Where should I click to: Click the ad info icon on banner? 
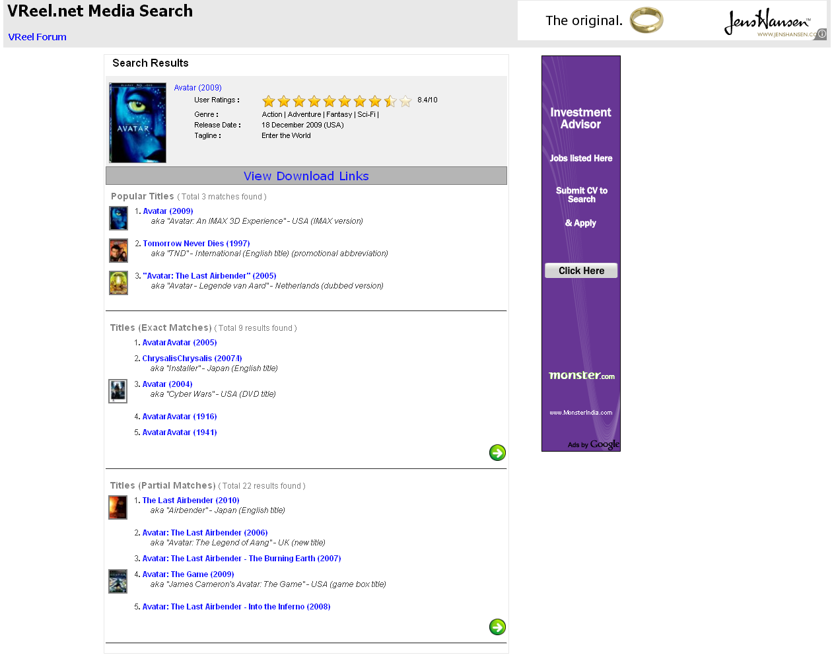[x=821, y=34]
